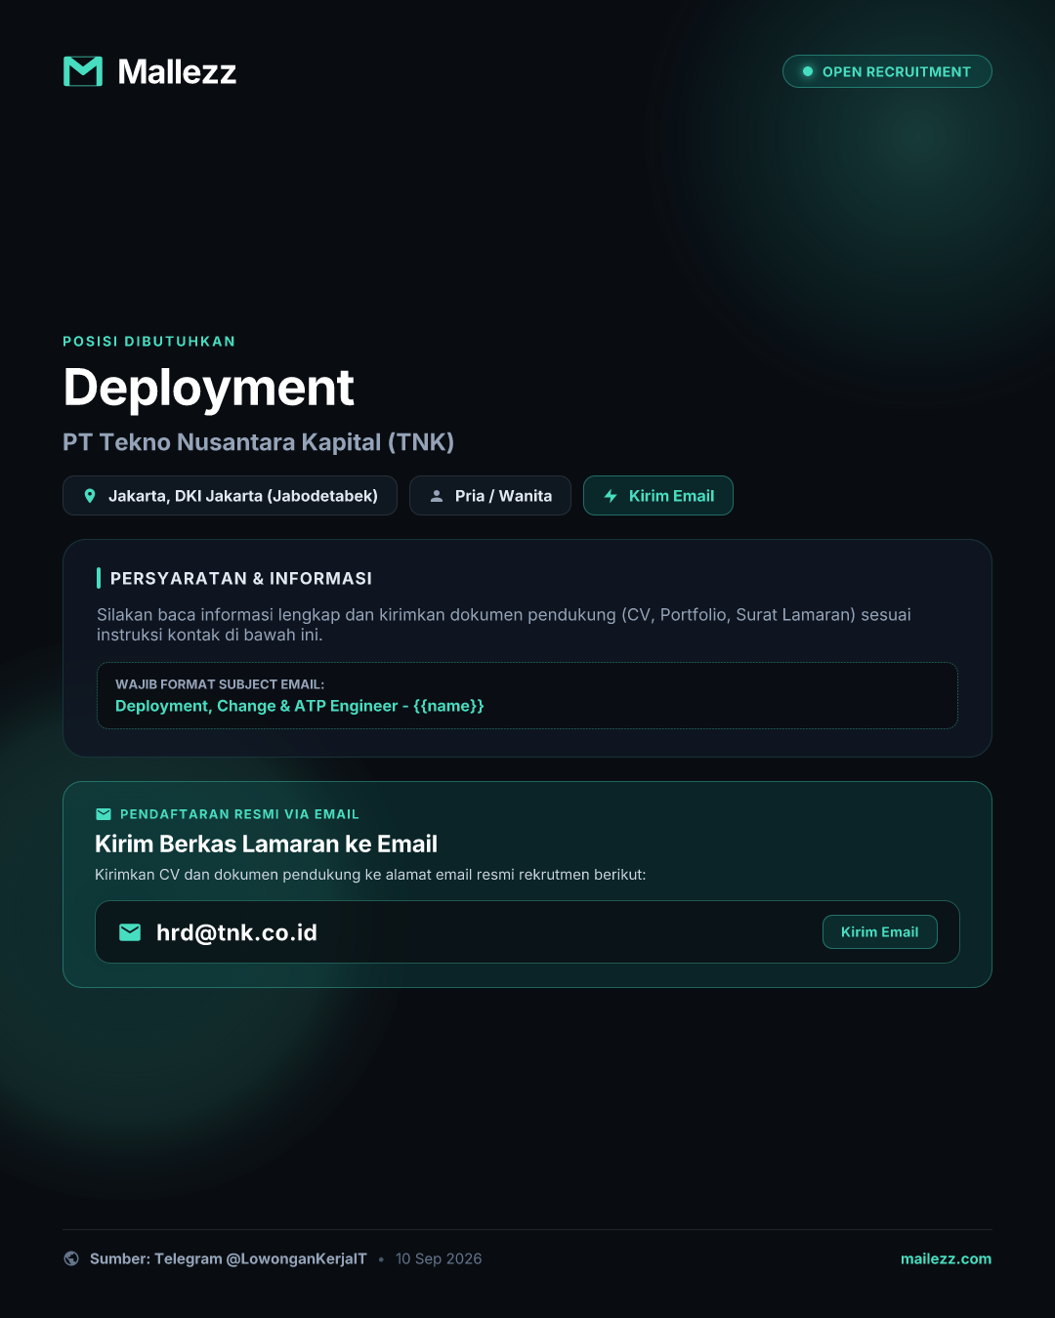Click the location pin icon beside Jakarta
Screen dimensions: 1055x1318
click(x=90, y=496)
